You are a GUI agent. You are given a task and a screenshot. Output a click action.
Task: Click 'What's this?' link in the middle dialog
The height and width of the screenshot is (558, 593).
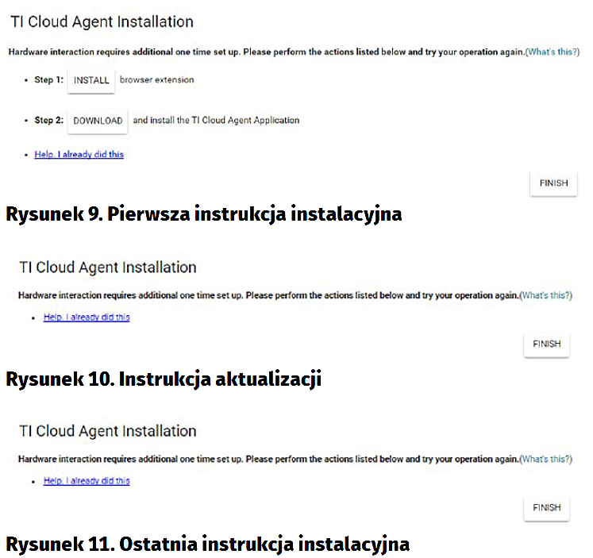click(545, 295)
